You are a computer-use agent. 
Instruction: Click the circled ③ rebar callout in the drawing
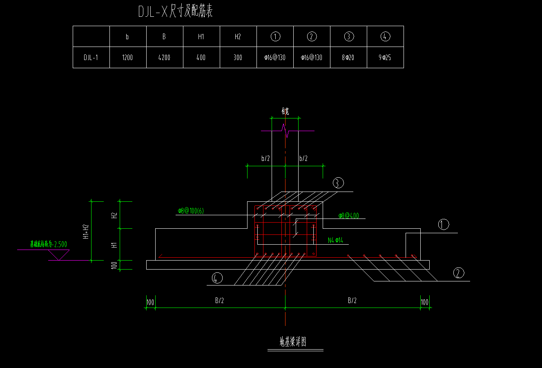(337, 183)
